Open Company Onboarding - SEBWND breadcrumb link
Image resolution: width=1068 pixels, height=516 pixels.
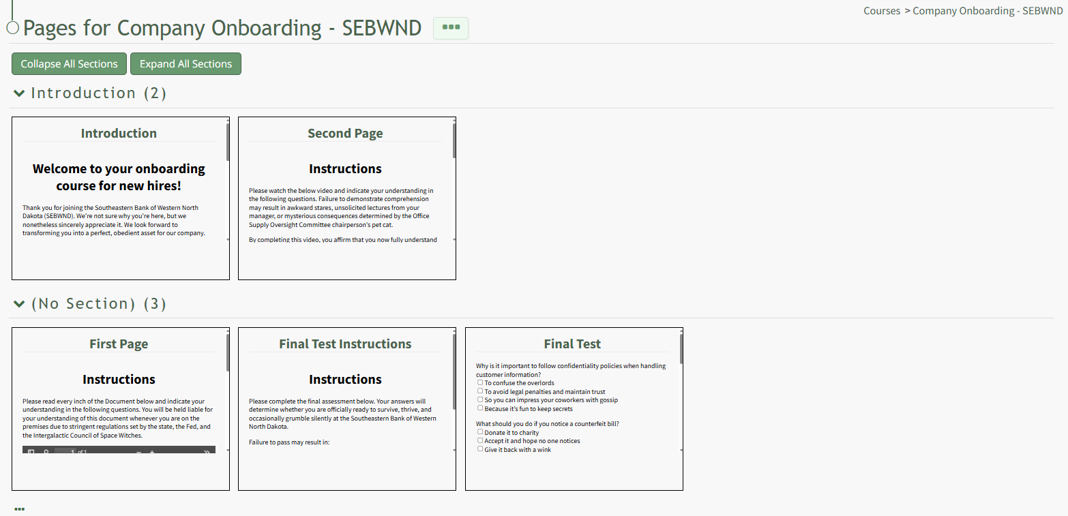(x=988, y=11)
